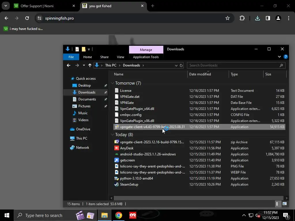Refresh the Downloads folder view

[181, 65]
